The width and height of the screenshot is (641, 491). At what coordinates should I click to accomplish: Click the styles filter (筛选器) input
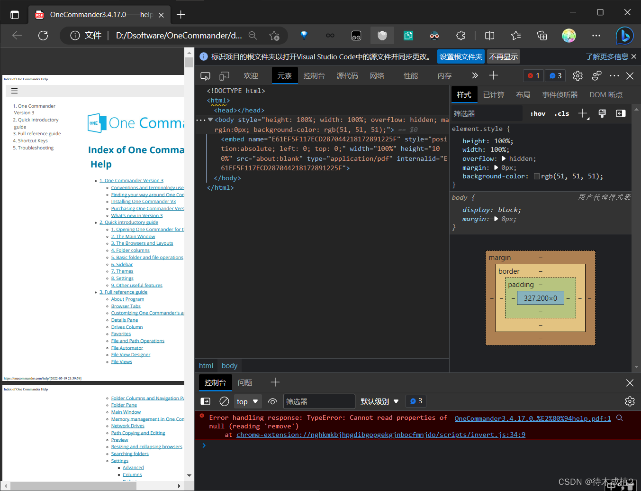(487, 113)
